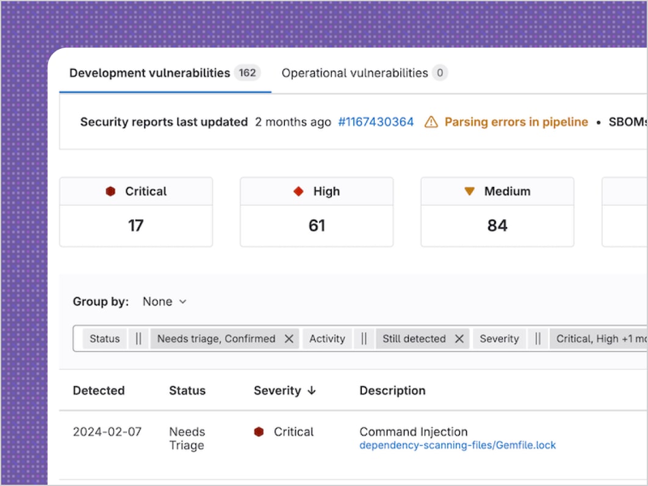The height and width of the screenshot is (486, 648).
Task: Click the Critical hexagon icon in table row
Action: click(x=259, y=432)
